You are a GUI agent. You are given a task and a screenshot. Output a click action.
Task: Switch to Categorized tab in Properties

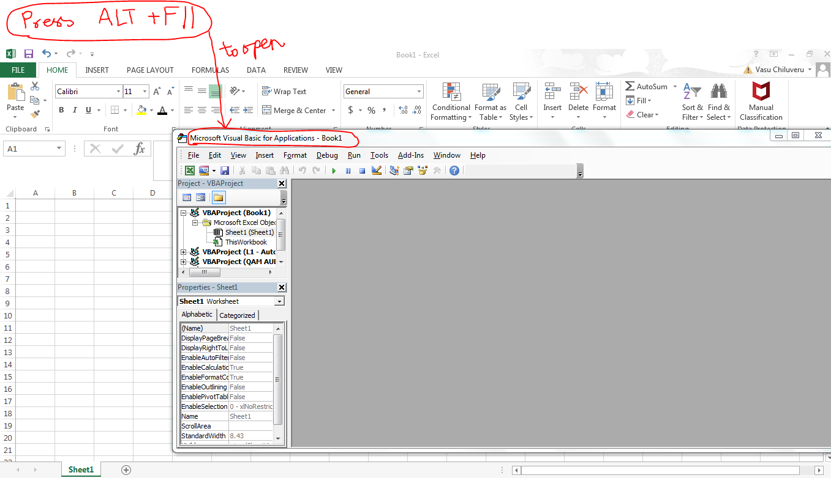pos(237,315)
